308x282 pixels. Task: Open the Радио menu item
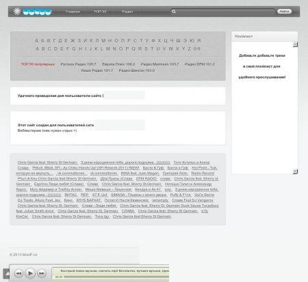coord(127,12)
